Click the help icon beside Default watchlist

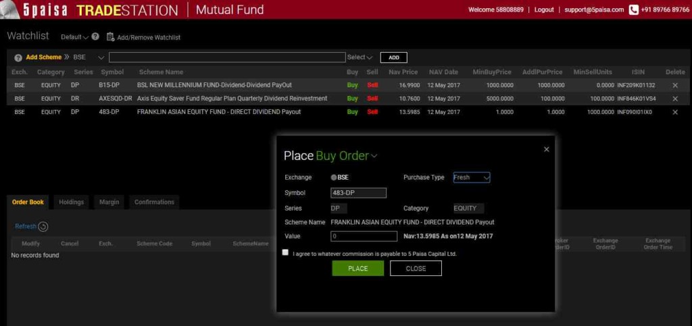pos(95,37)
